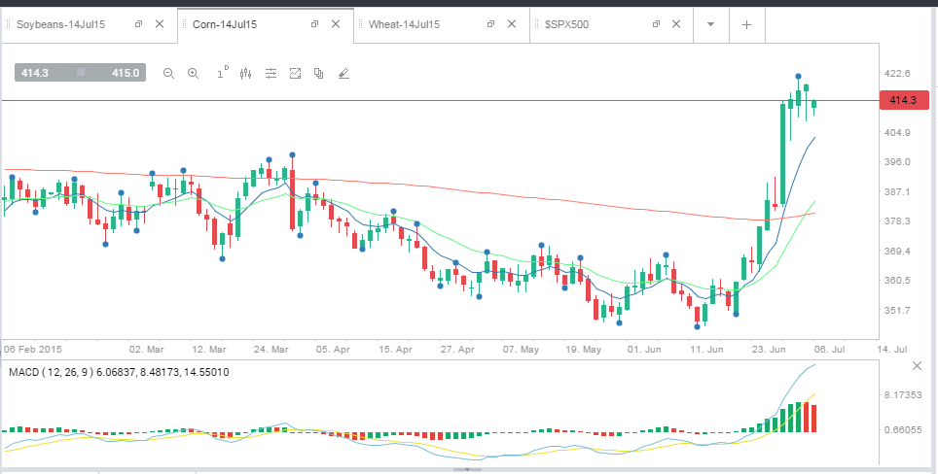The width and height of the screenshot is (938, 474).
Task: Zoom out the chart with magnifier minus
Action: coord(168,74)
